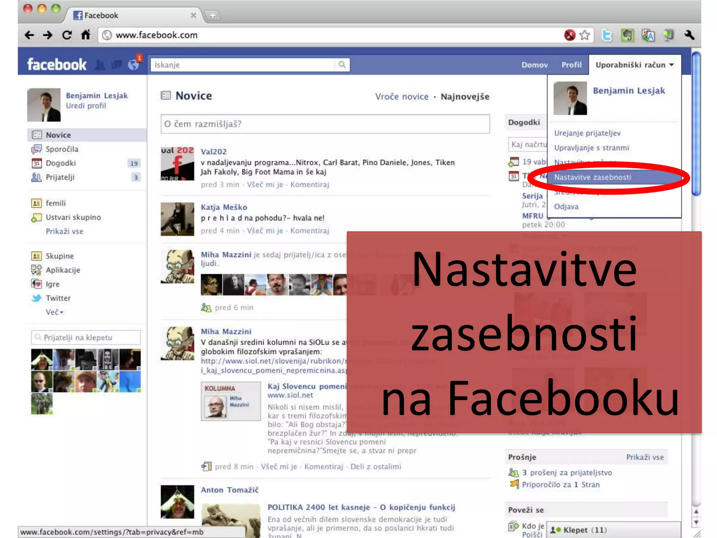Select Upravljanje s stranmi menu entry

(591, 148)
